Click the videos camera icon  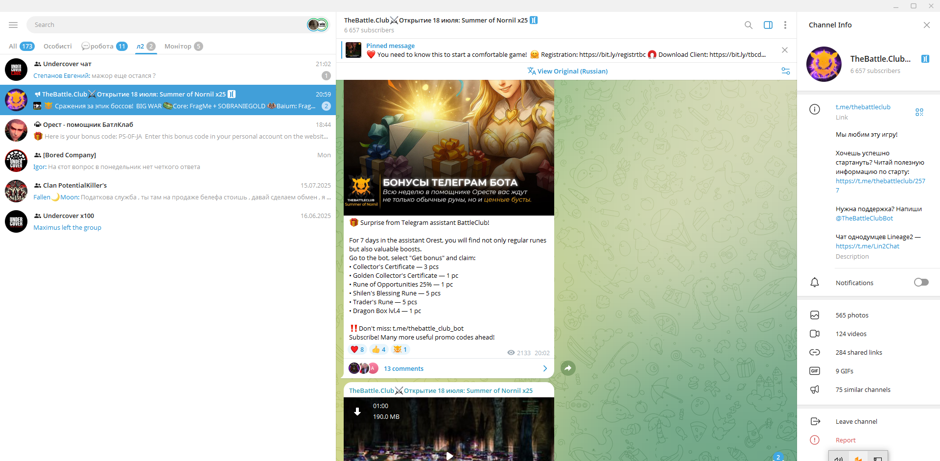tap(815, 334)
